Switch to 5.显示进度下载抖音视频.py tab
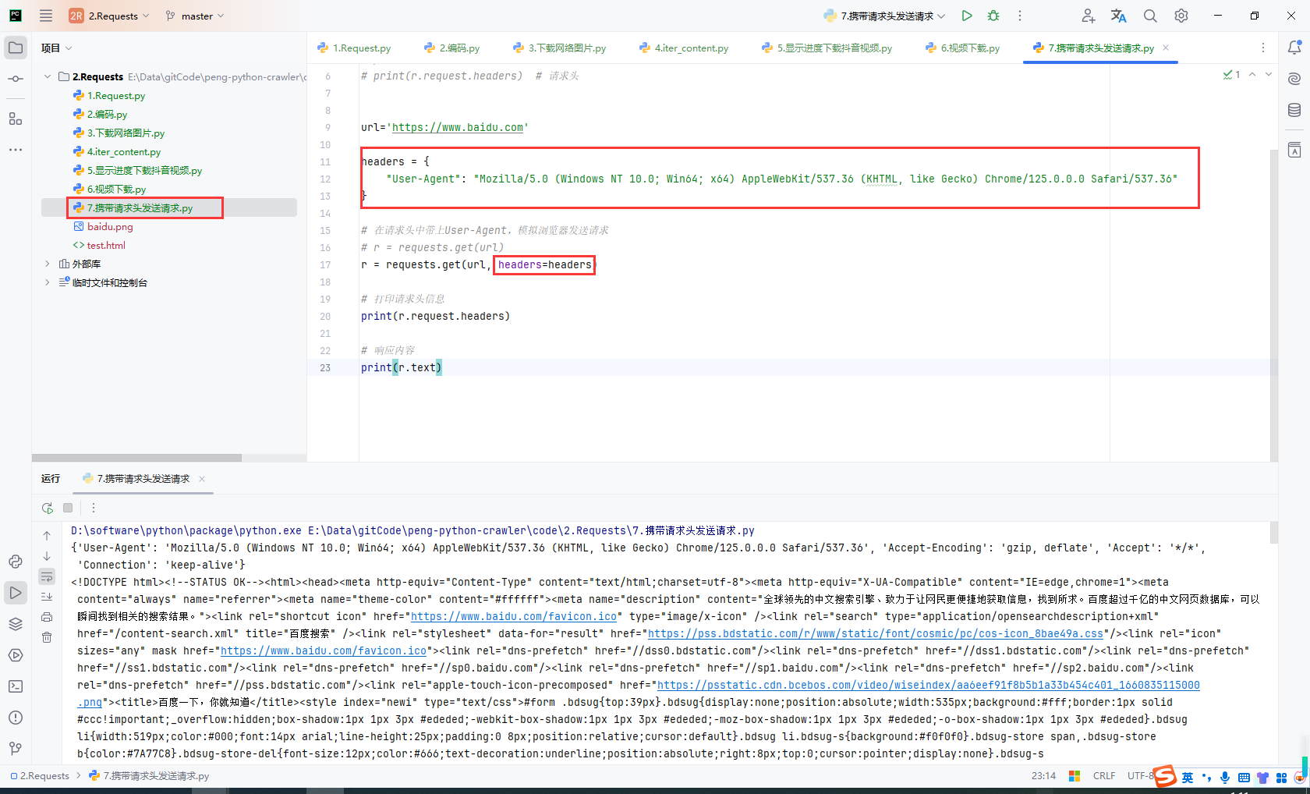Viewport: 1310px width, 794px height. tap(827, 48)
